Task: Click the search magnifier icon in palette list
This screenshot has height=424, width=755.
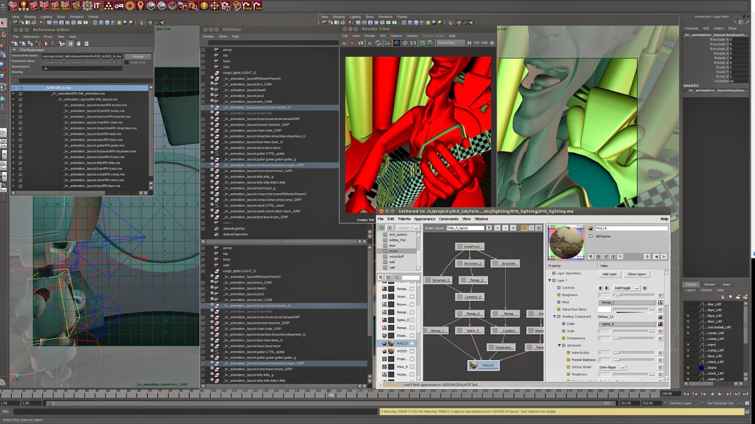Action: click(x=397, y=277)
